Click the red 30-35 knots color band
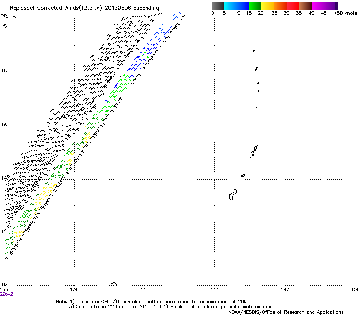359x315 pixels. tap(293, 6)
